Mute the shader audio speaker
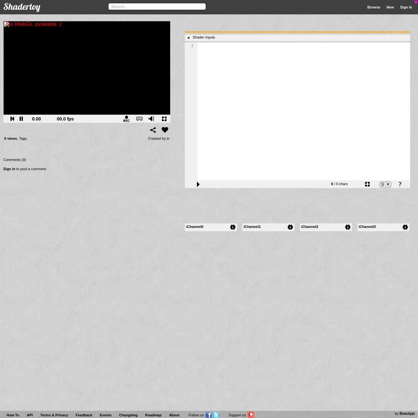418x418 pixels. click(151, 119)
